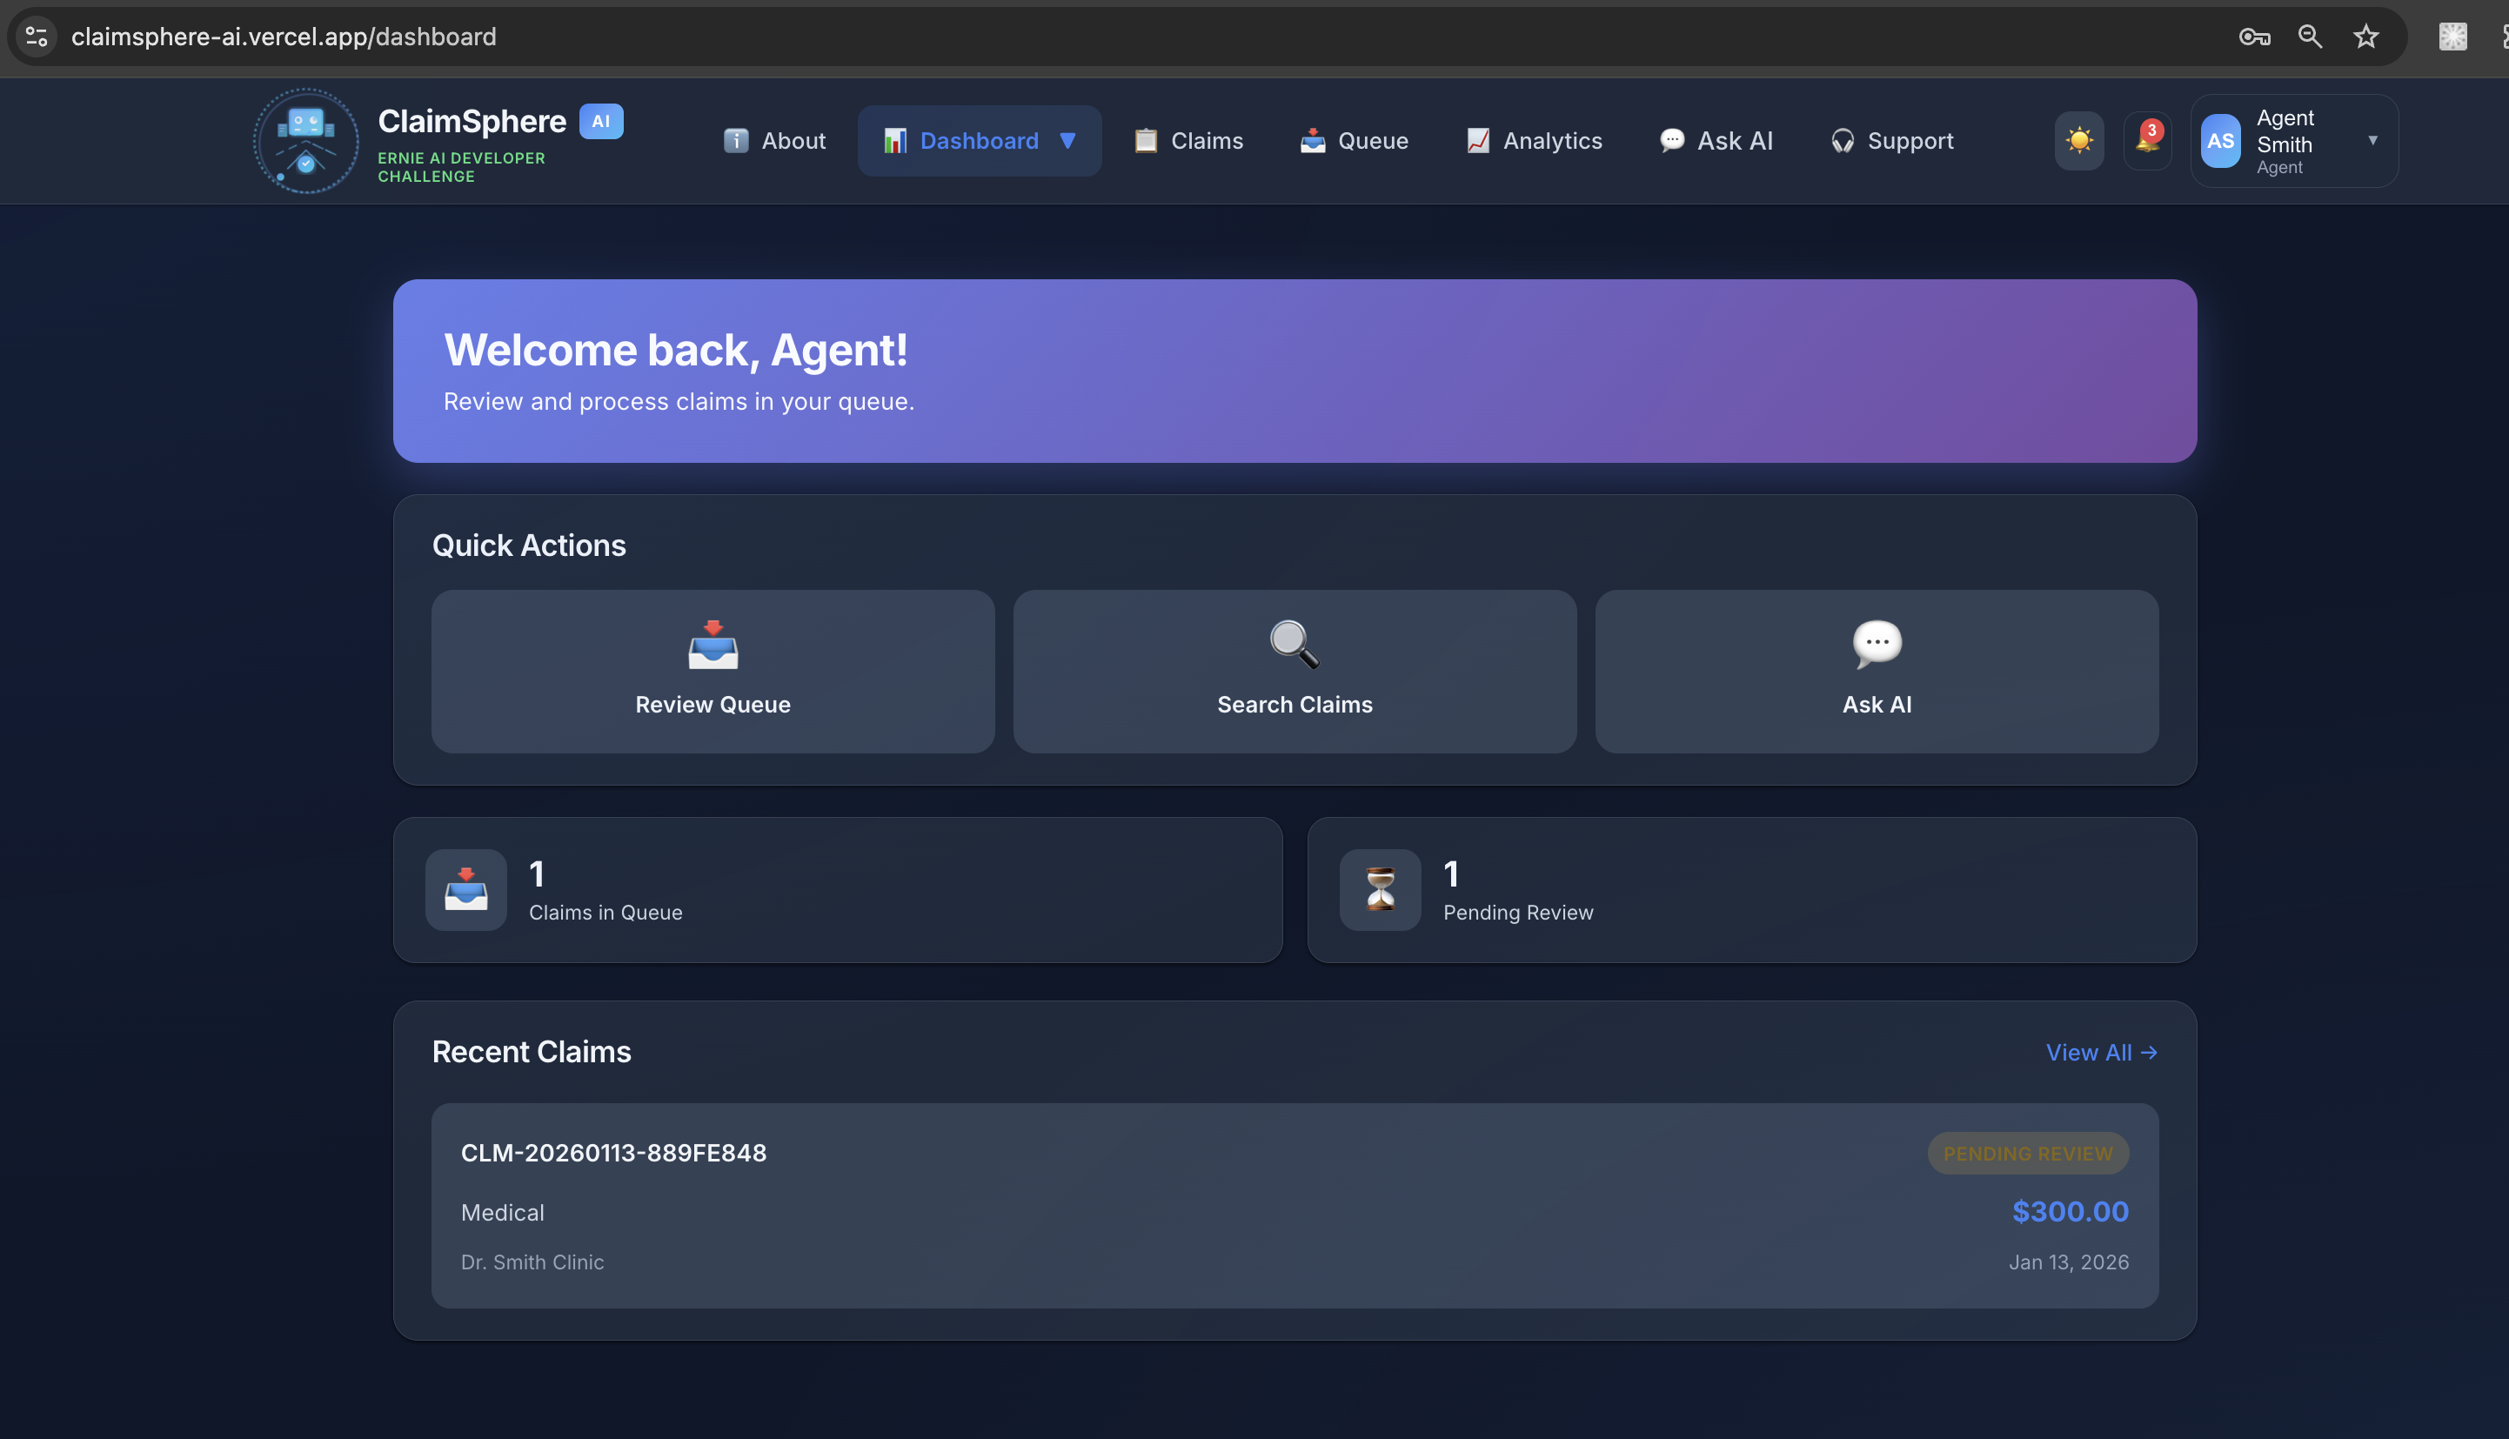Click Review Queue quick action
The height and width of the screenshot is (1439, 2509).
pos(713,672)
